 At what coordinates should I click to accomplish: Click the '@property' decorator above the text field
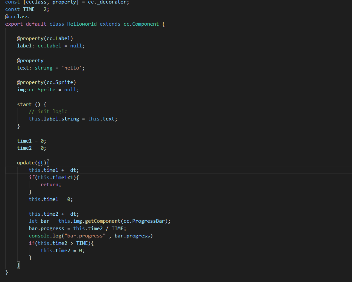click(x=30, y=61)
